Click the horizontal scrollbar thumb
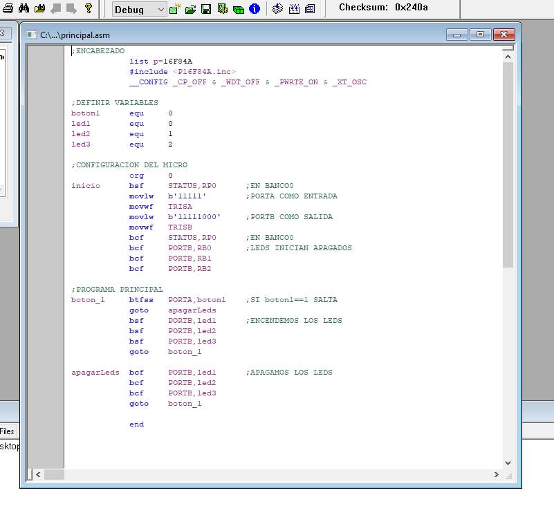The image size is (554, 515). click(54, 474)
